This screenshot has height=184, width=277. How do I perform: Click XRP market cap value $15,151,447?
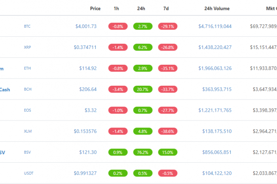tap(264, 47)
